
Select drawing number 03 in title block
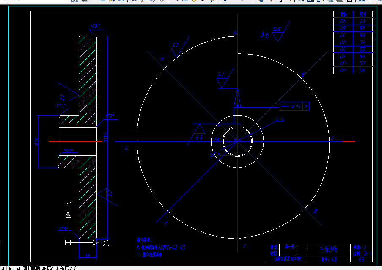tap(361, 259)
